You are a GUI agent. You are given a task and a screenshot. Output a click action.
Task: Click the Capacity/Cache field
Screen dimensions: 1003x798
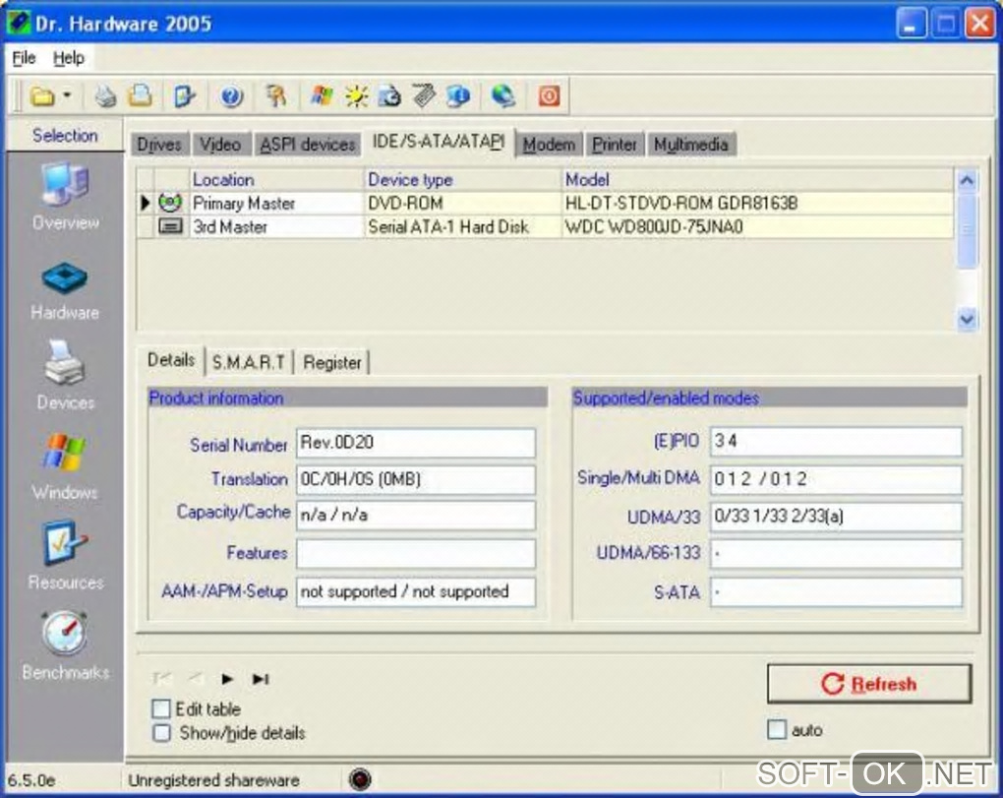(416, 516)
